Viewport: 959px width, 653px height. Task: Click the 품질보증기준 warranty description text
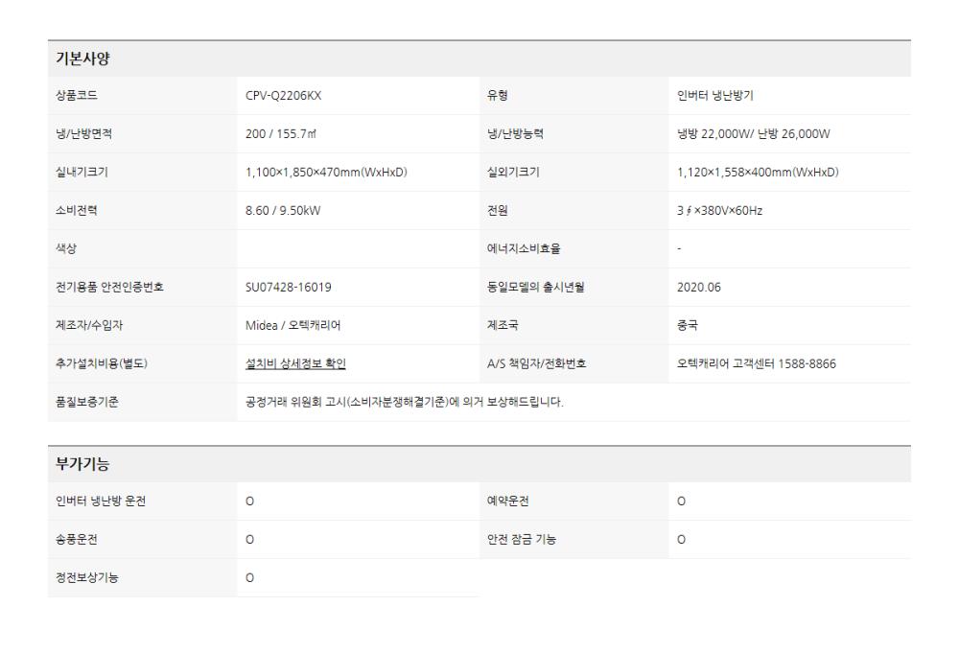click(x=404, y=402)
